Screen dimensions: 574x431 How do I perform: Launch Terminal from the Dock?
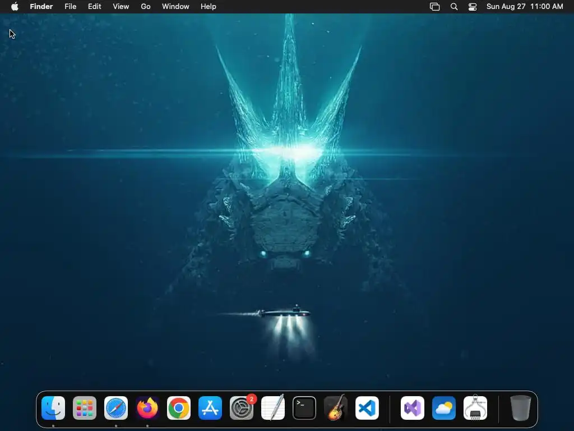click(x=304, y=408)
